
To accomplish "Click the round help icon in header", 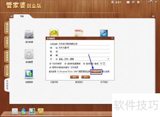I will [x=138, y=2].
